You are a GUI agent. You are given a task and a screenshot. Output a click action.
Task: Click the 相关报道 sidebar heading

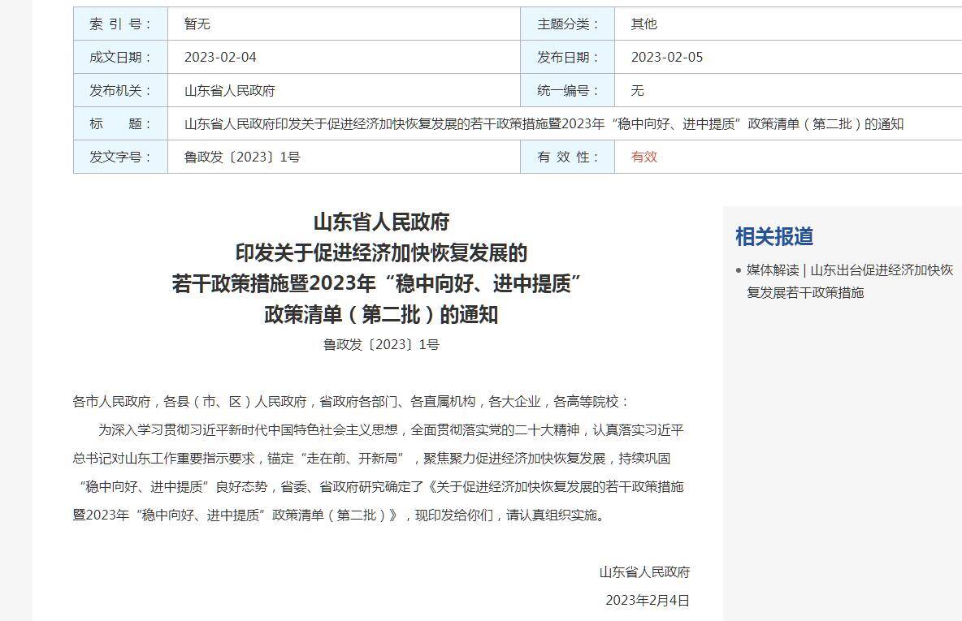[773, 236]
